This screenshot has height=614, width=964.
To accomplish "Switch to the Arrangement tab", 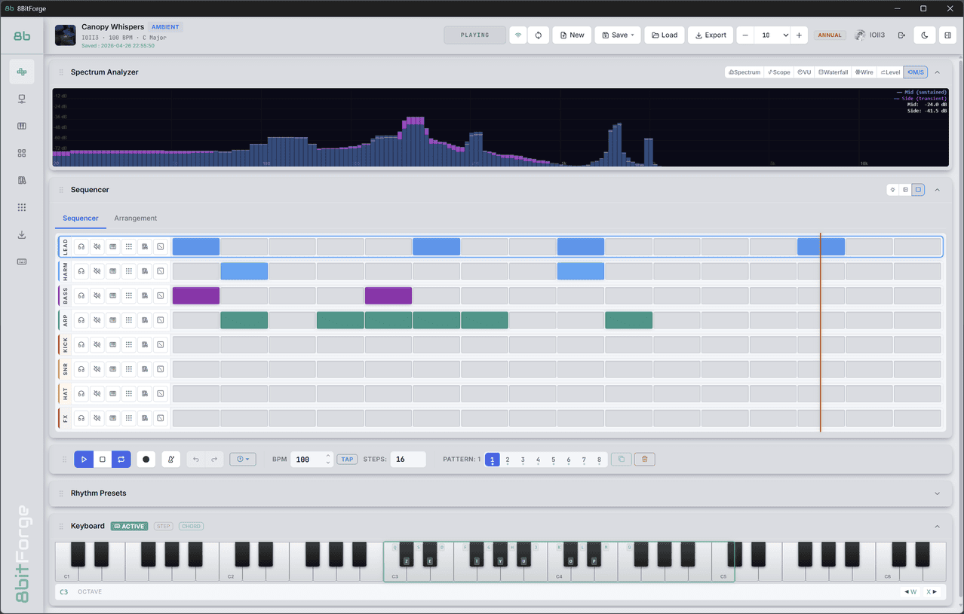I will click(x=136, y=218).
